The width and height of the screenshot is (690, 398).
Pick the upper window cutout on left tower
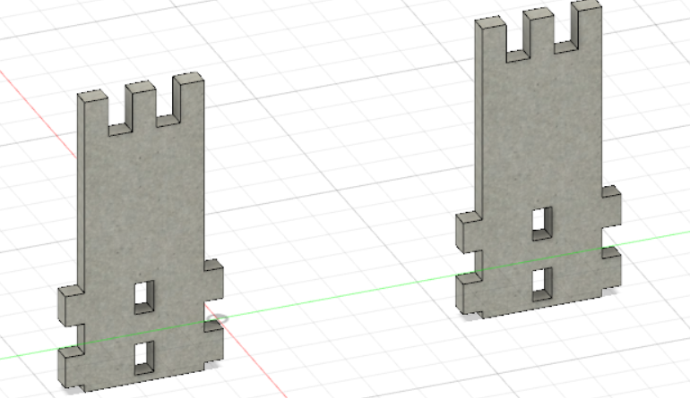point(144,298)
